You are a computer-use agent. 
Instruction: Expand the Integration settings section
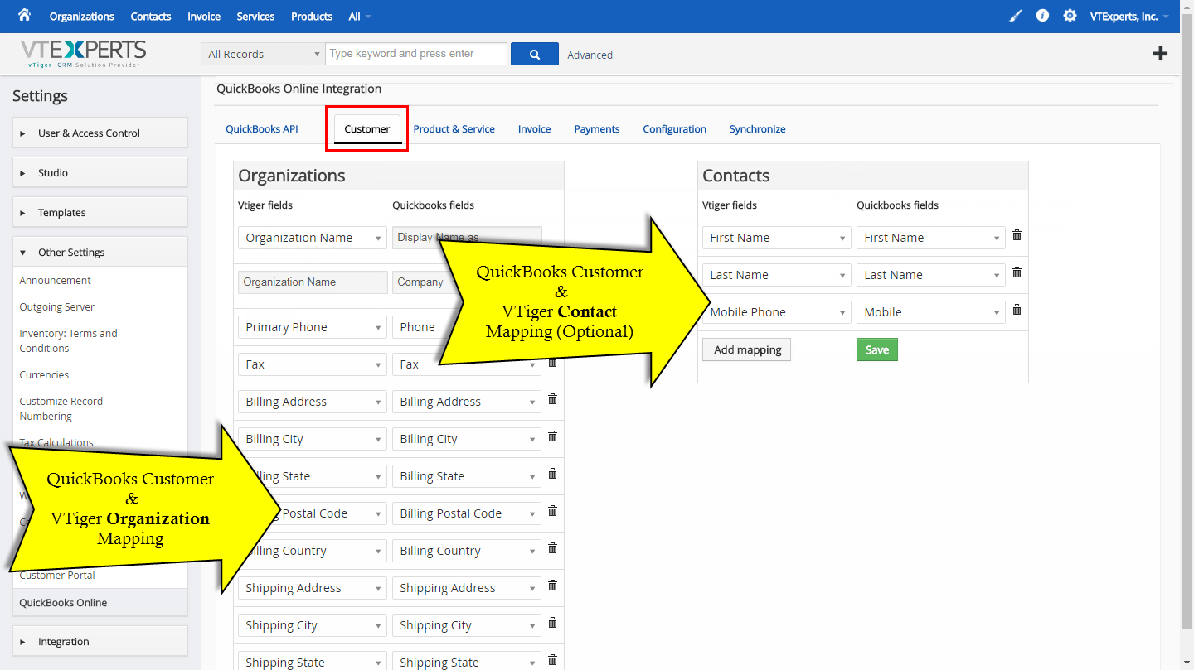pyautogui.click(x=100, y=641)
